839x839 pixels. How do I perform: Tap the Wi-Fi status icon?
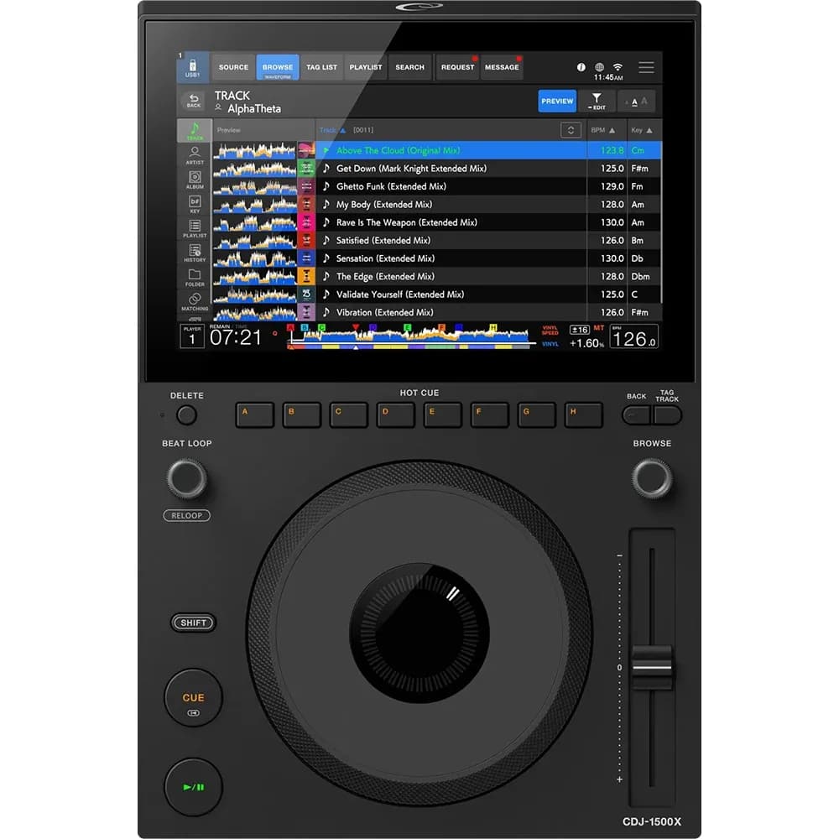(618, 67)
